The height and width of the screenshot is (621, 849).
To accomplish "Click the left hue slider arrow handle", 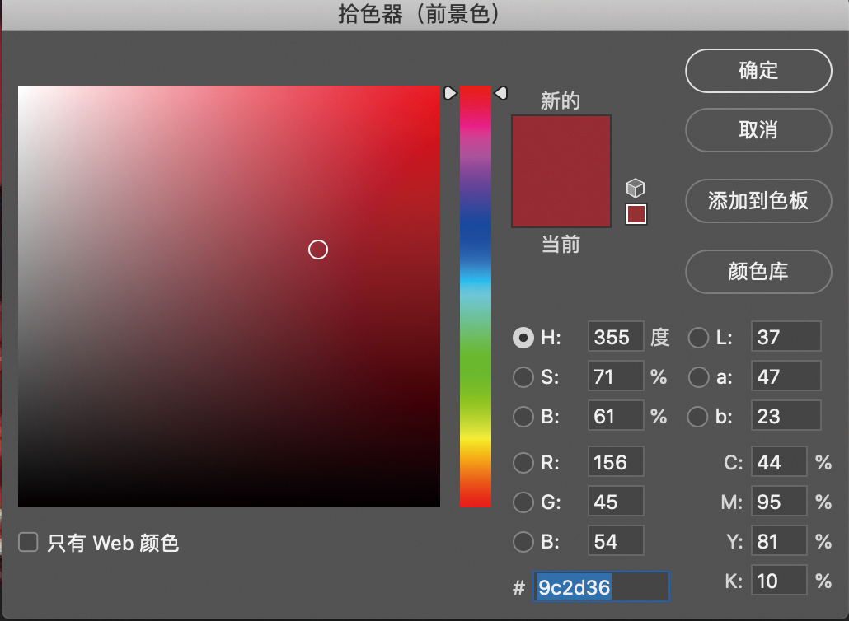I will pos(450,93).
